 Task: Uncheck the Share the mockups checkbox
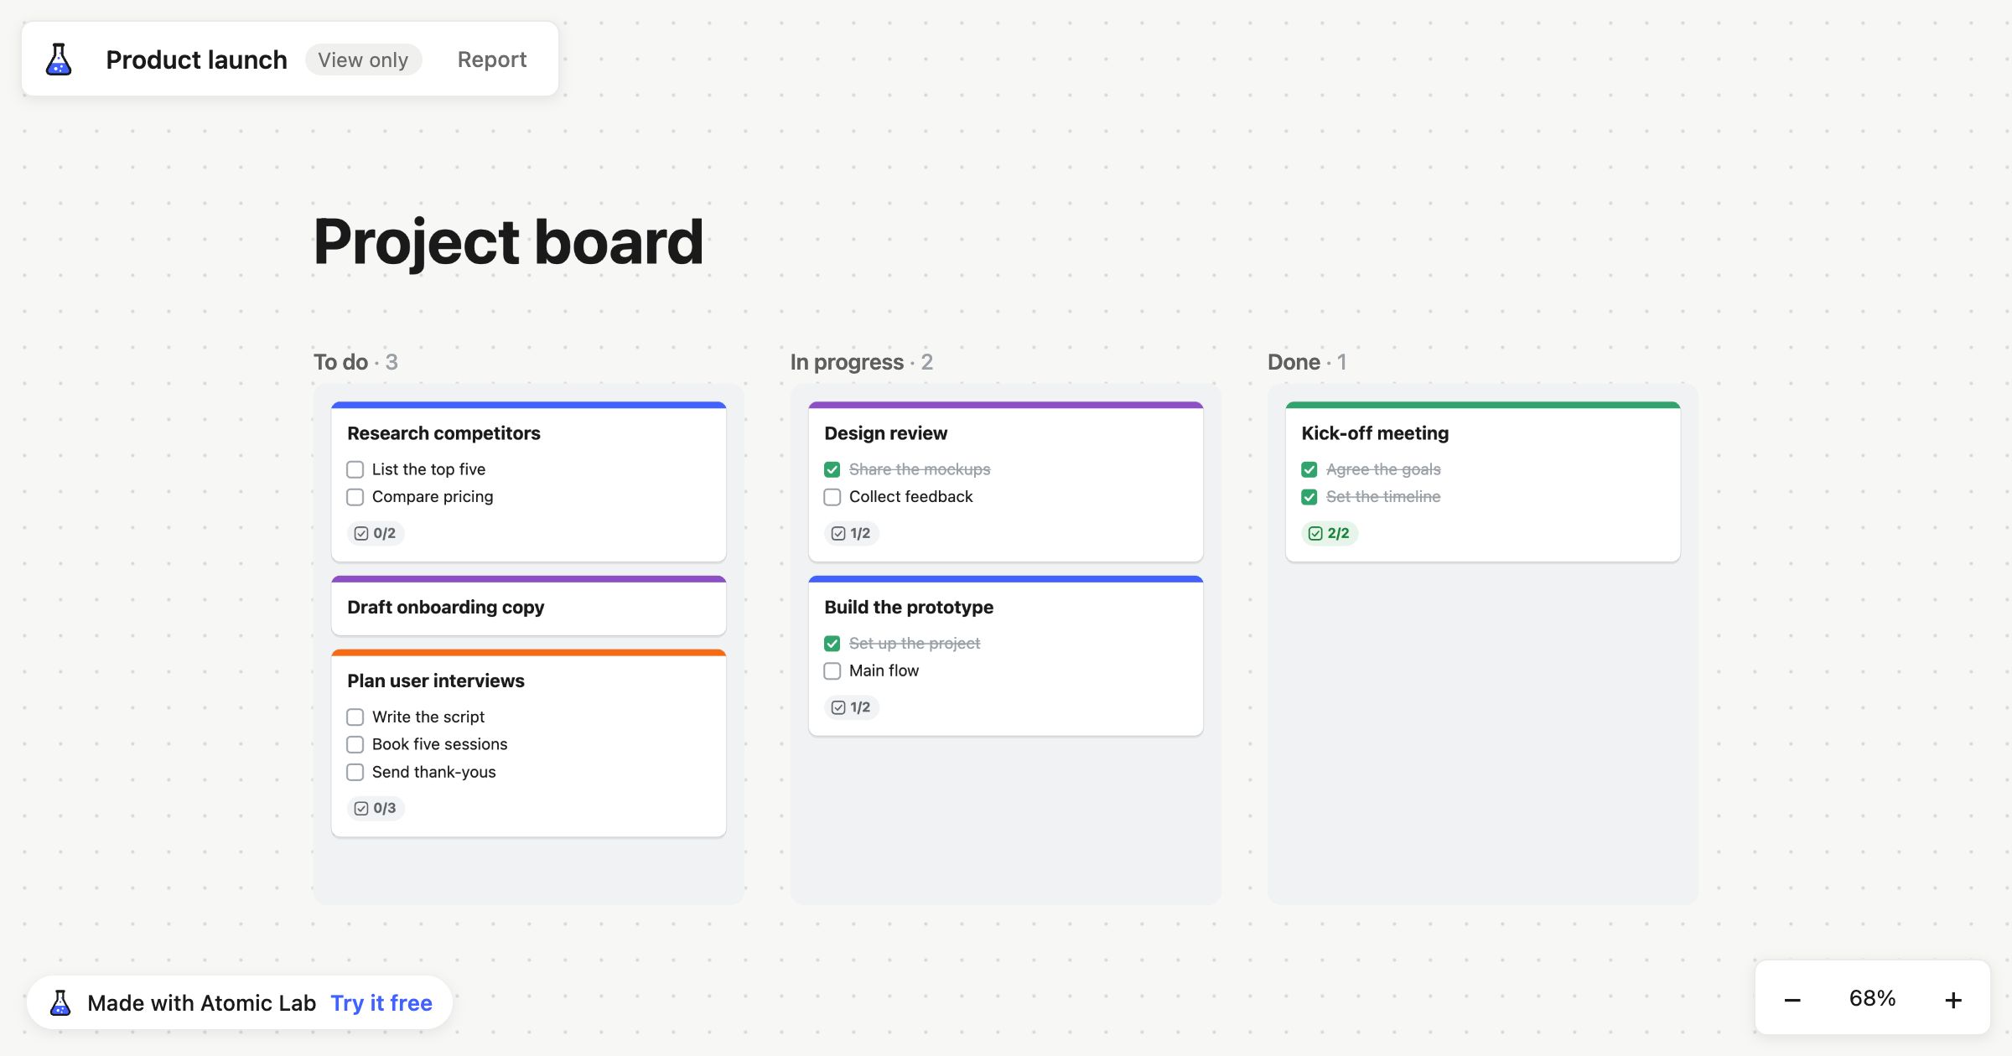(832, 469)
